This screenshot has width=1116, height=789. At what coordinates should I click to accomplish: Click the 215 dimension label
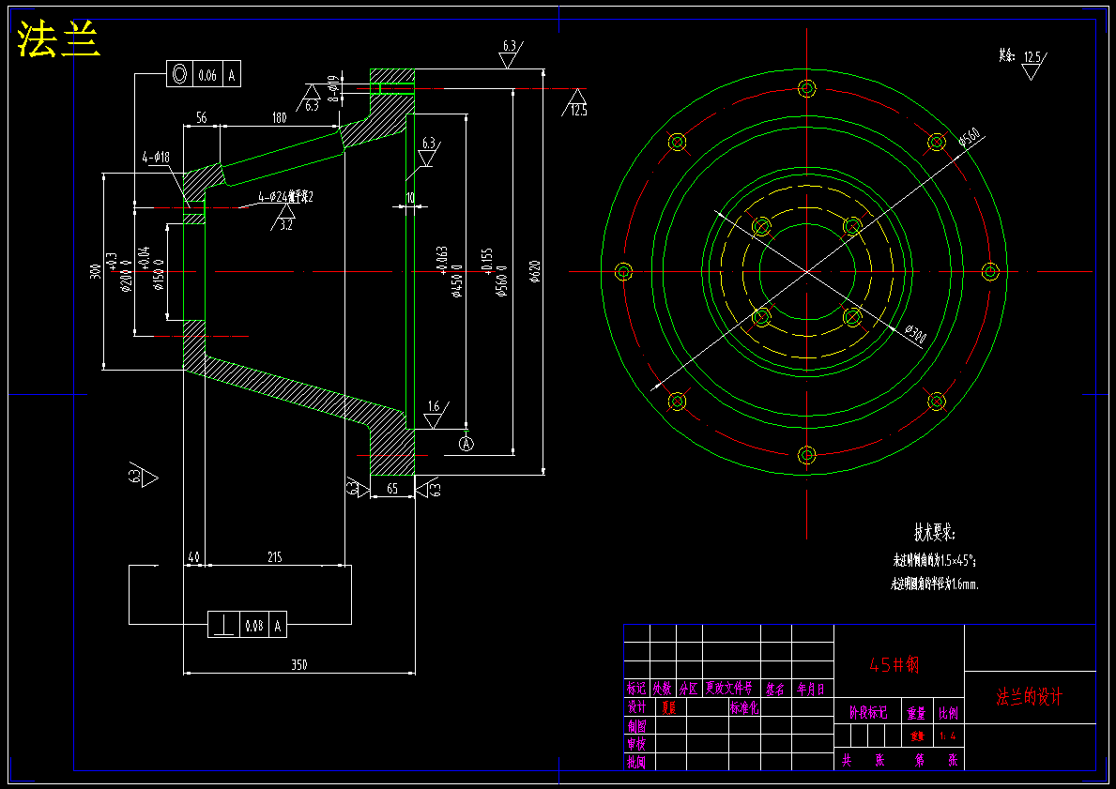(x=275, y=556)
